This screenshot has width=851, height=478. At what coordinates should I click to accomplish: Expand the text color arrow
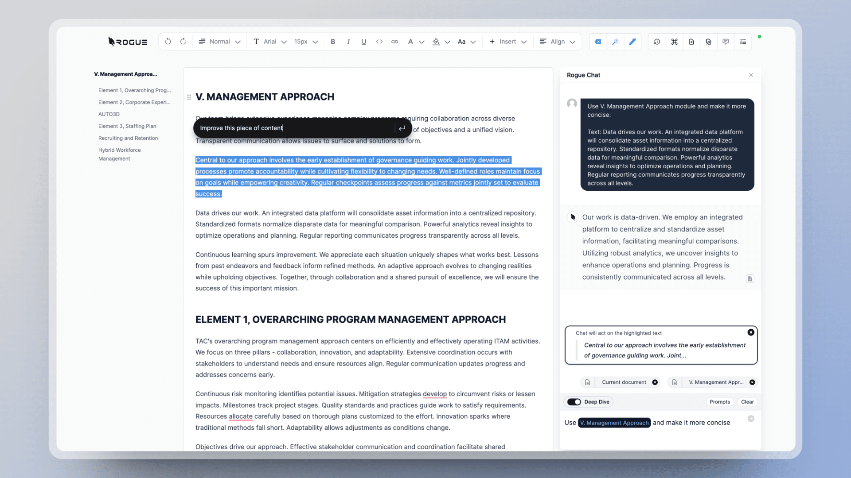click(422, 42)
